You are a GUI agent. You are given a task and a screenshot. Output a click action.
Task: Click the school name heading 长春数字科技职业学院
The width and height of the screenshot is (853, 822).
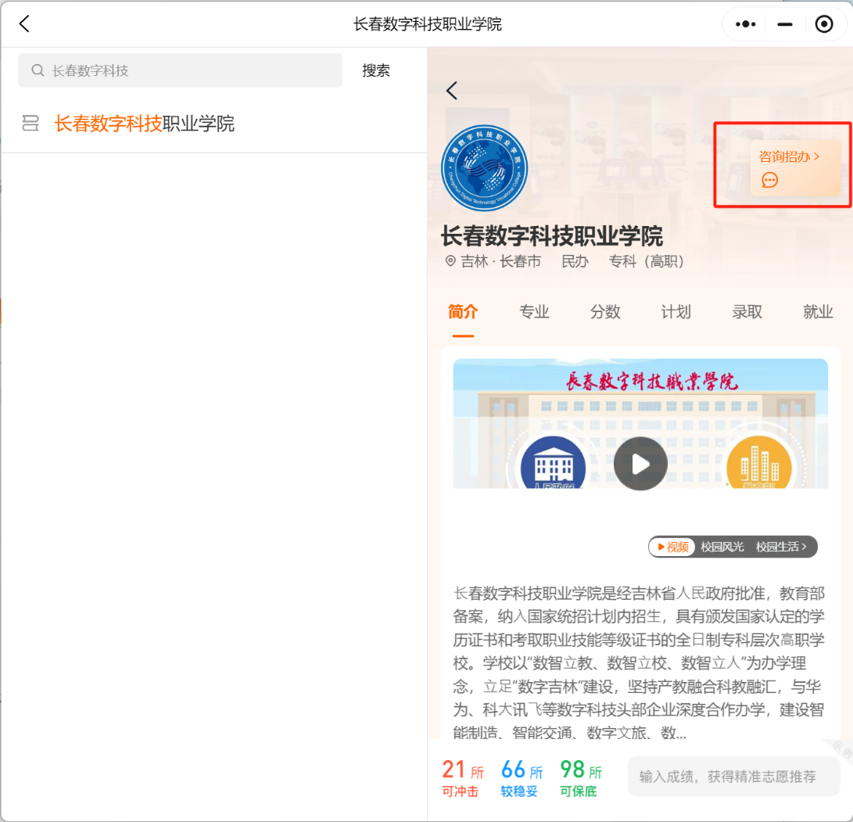552,236
